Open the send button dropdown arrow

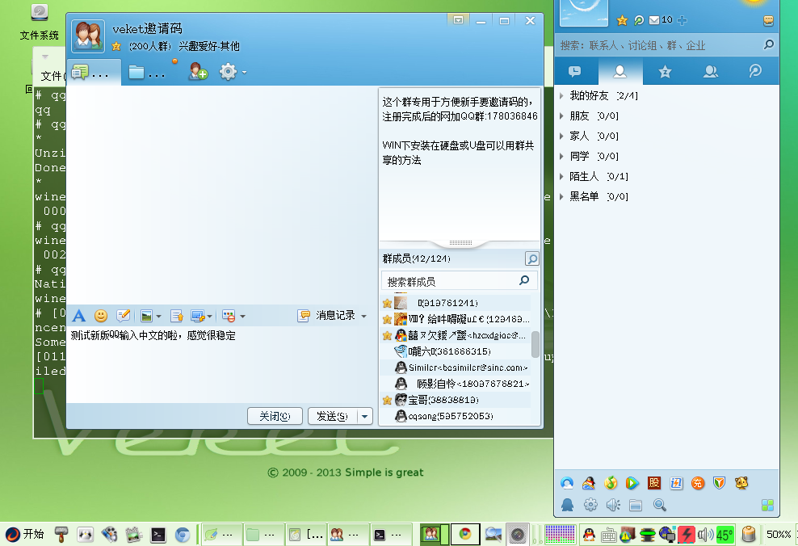pos(365,416)
